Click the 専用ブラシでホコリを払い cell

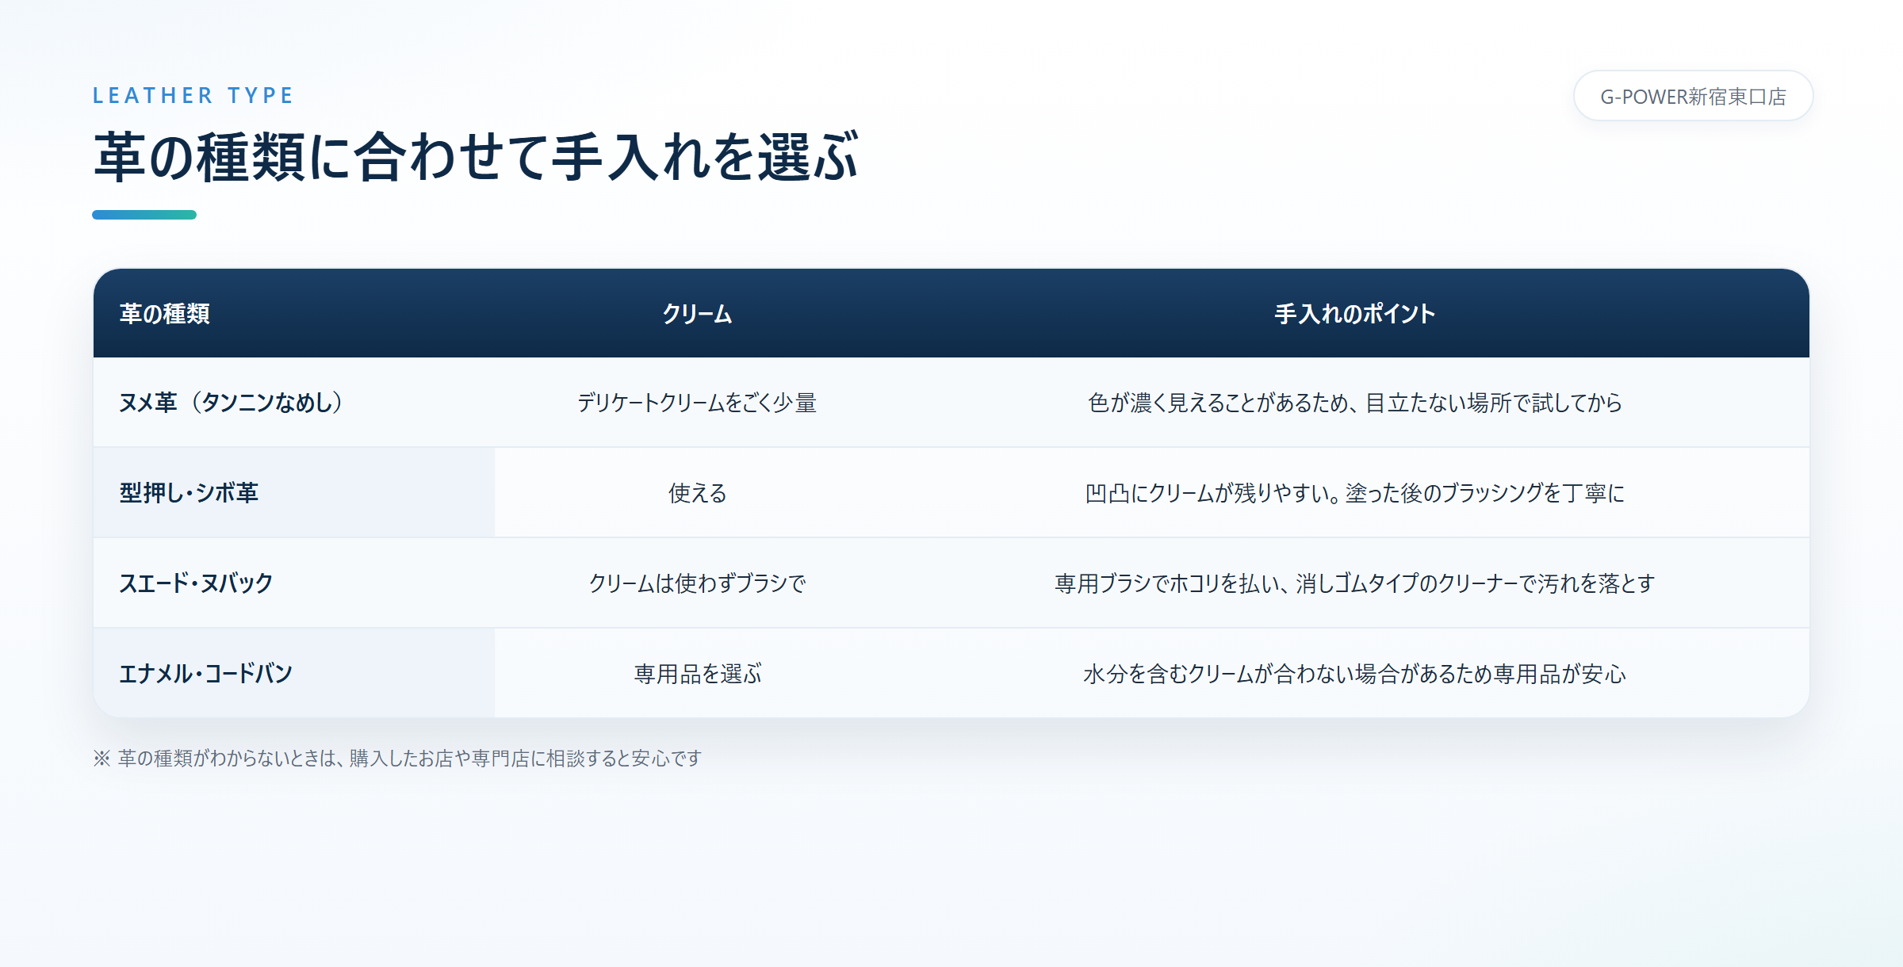(1354, 583)
